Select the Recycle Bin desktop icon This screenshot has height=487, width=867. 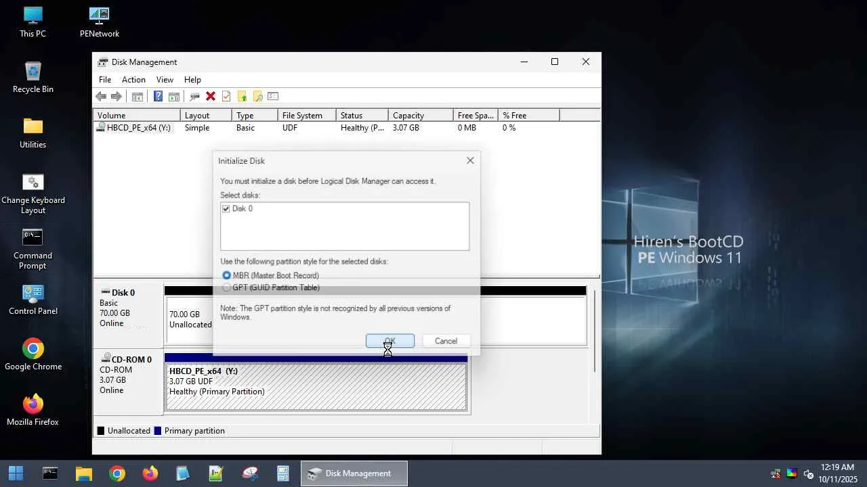point(33,77)
